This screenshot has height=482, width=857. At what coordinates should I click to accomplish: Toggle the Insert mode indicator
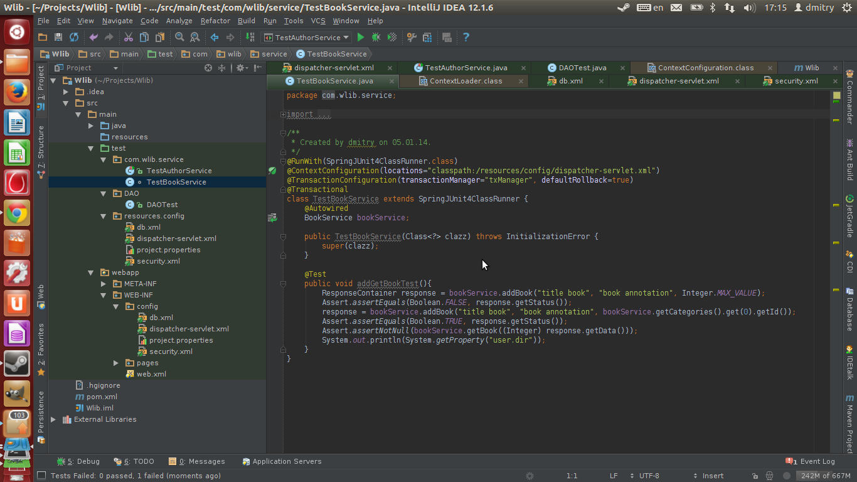click(x=713, y=476)
